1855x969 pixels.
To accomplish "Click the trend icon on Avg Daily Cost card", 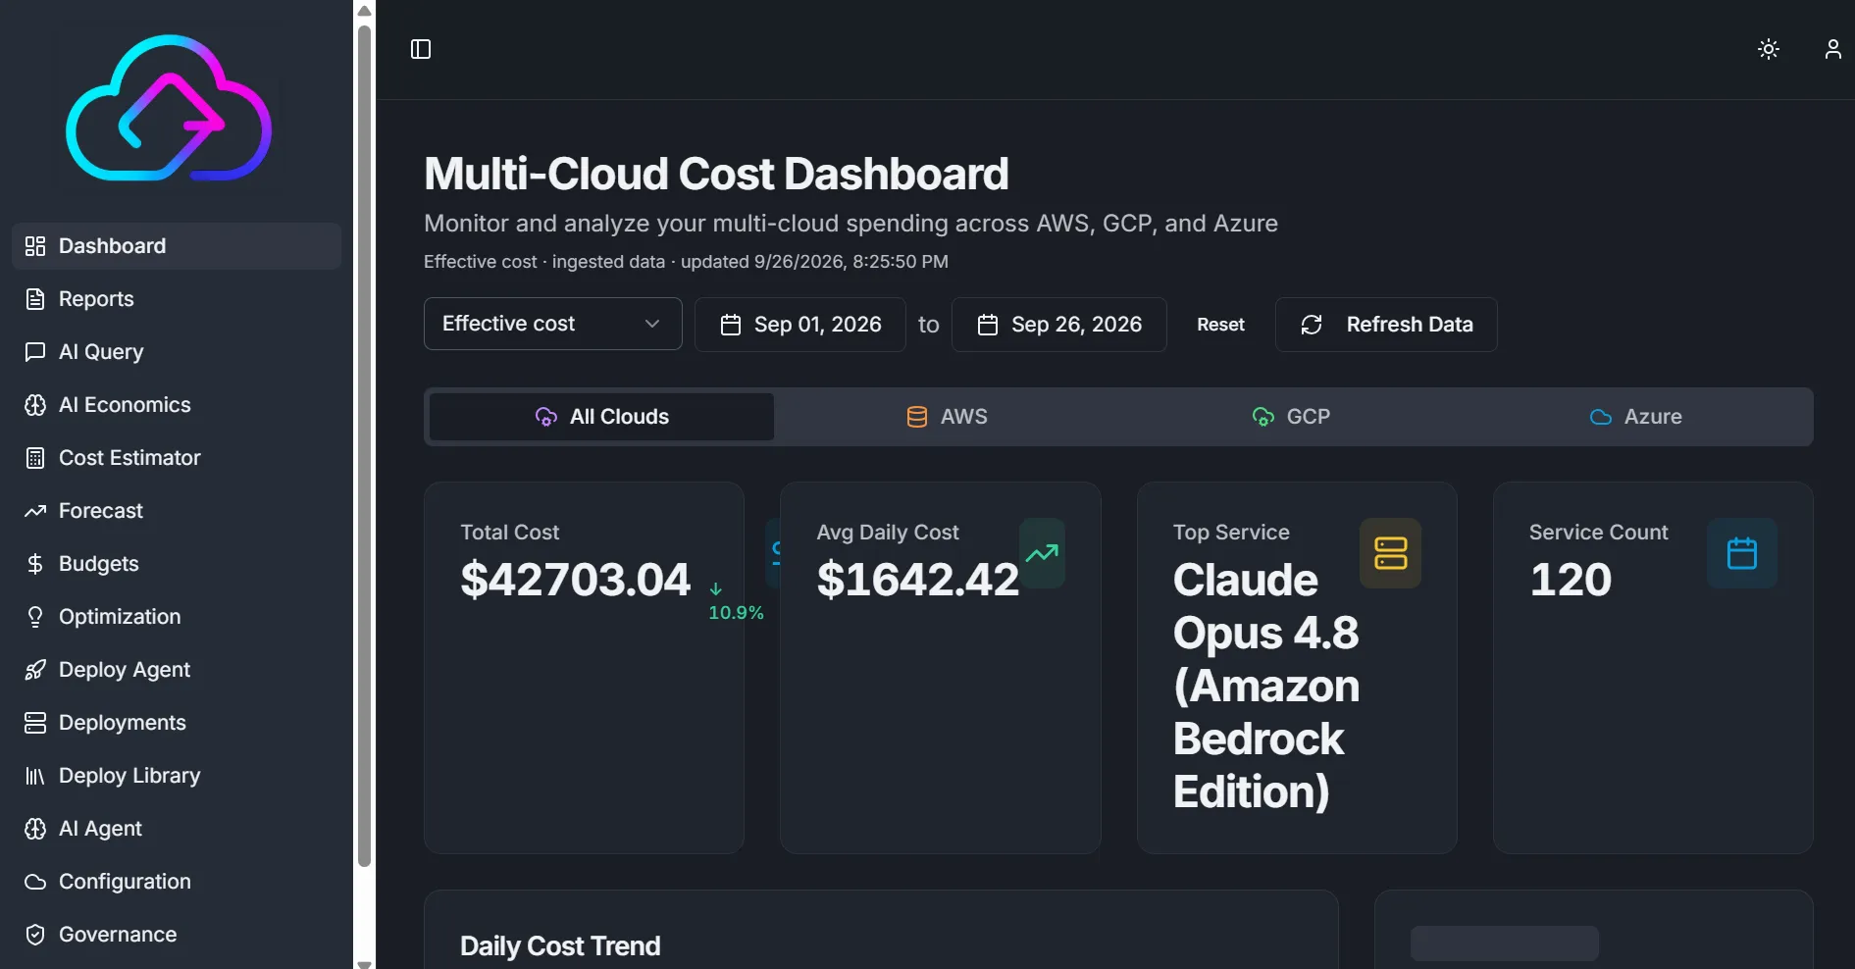I will coord(1042,553).
